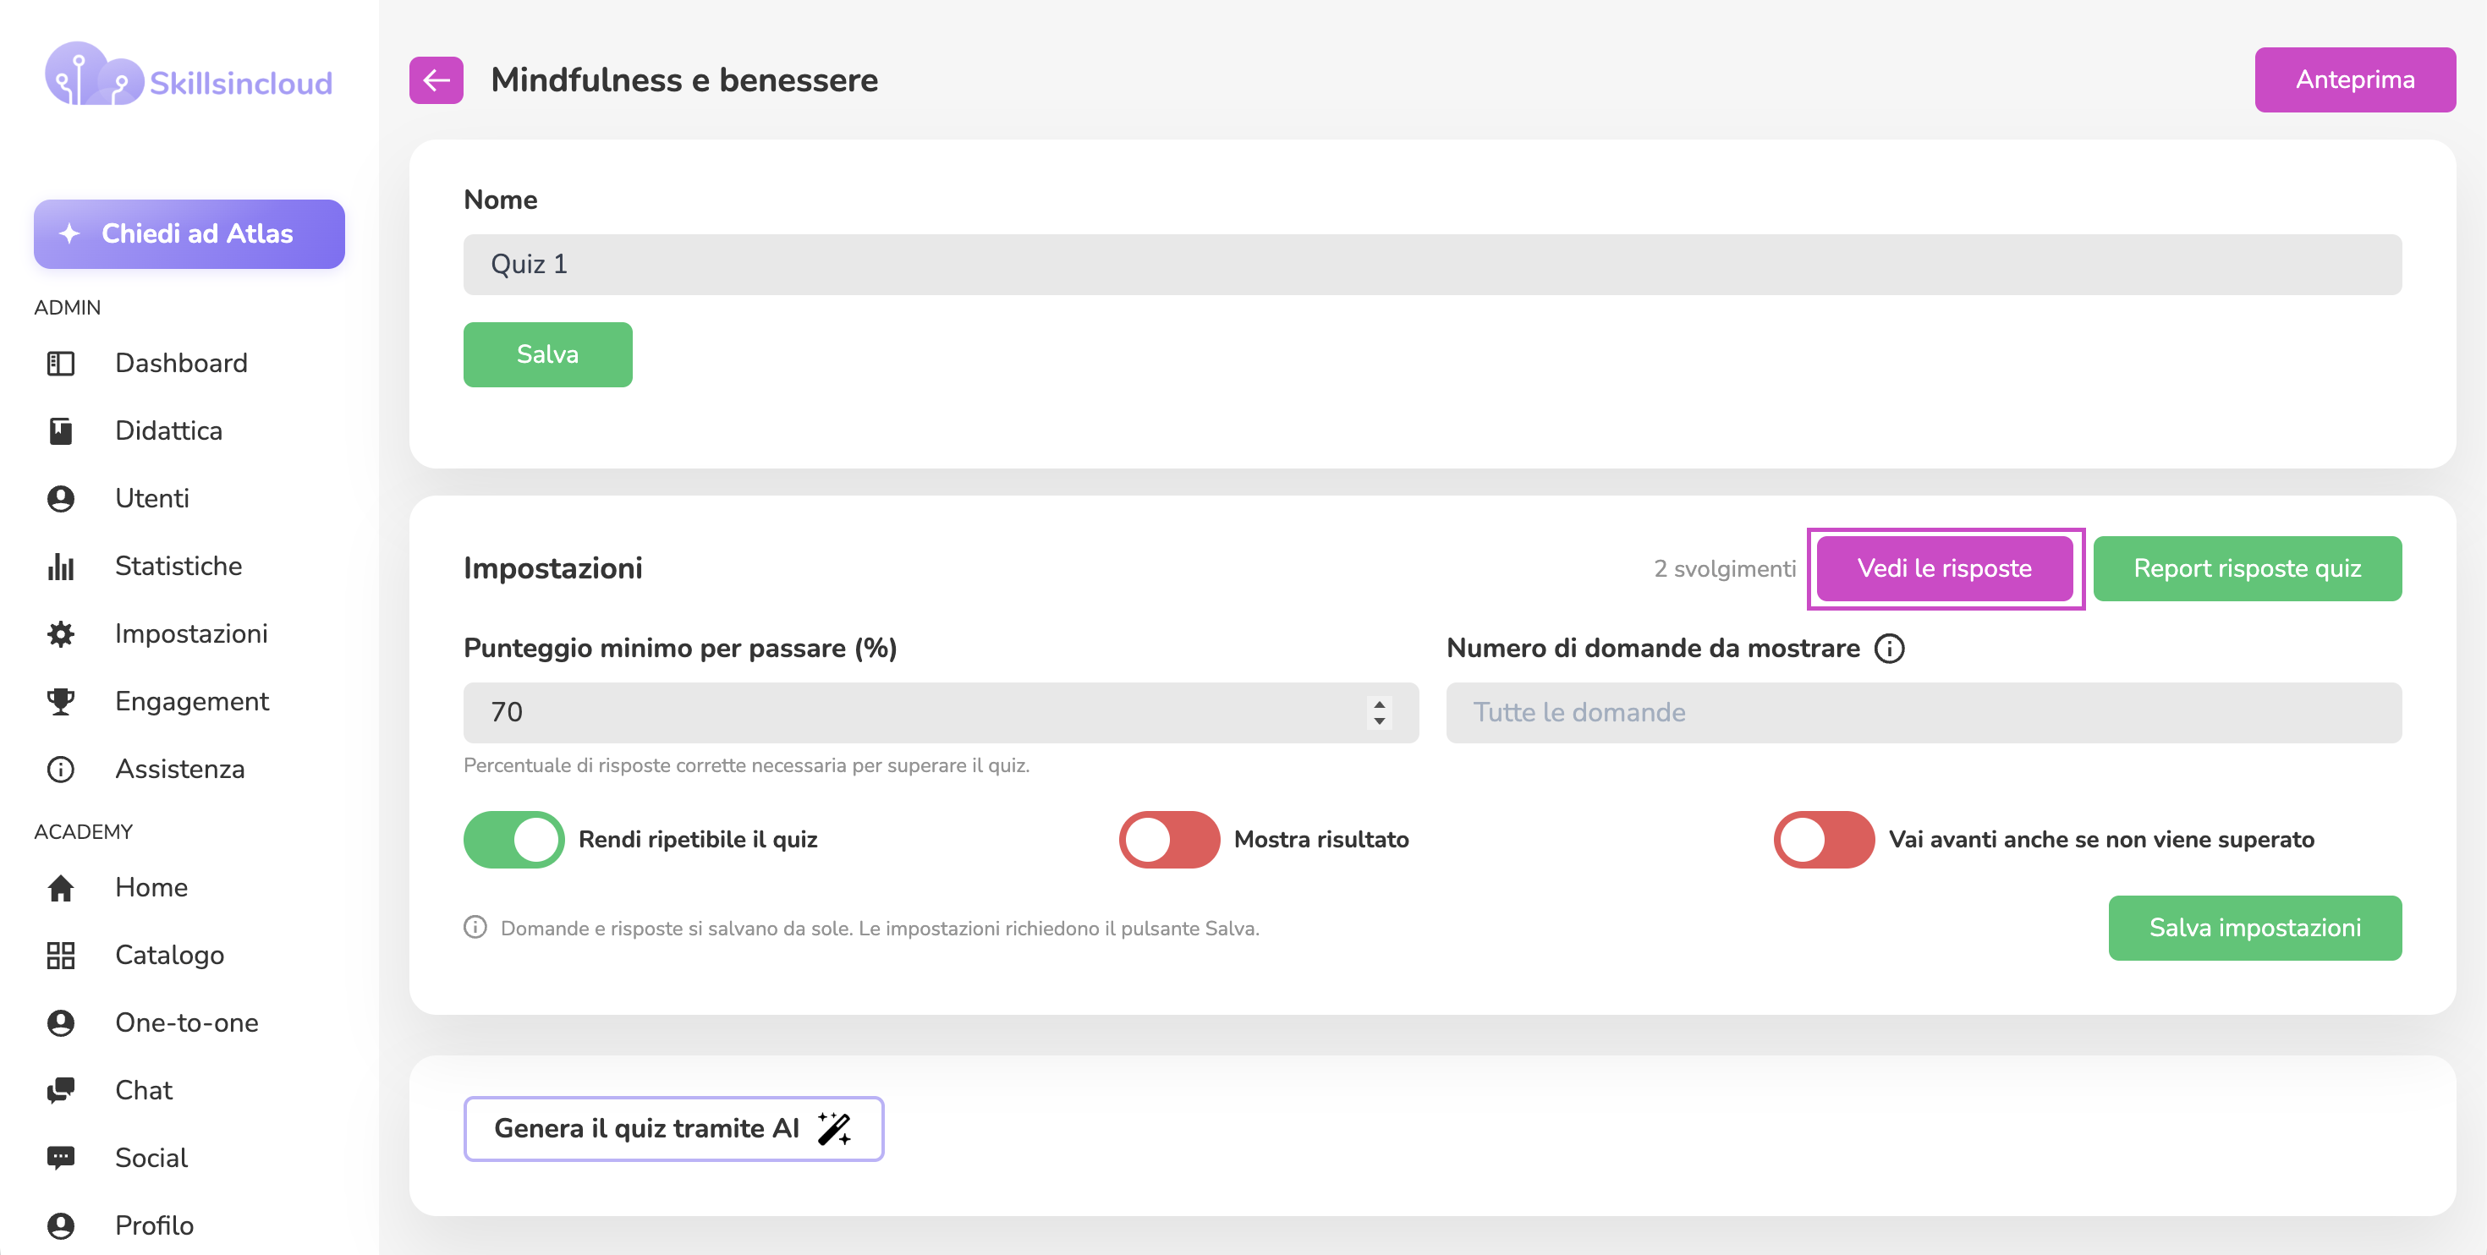This screenshot has width=2487, height=1255.
Task: Open Catalogo in the Academy menu
Action: 170,955
